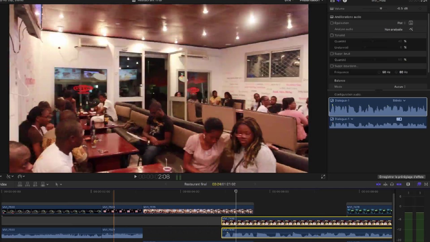Click the Analyse audio Non analysée text
This screenshot has height=242, width=430.
click(x=393, y=29)
